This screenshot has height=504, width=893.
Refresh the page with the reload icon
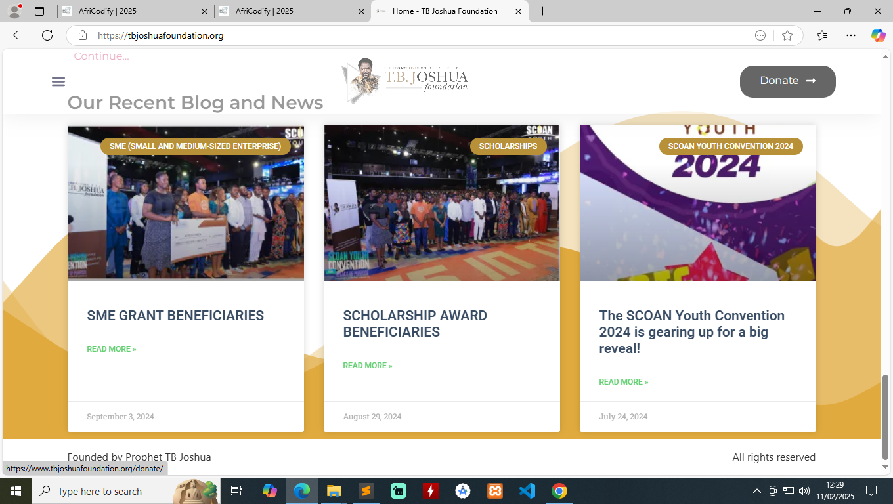[47, 35]
